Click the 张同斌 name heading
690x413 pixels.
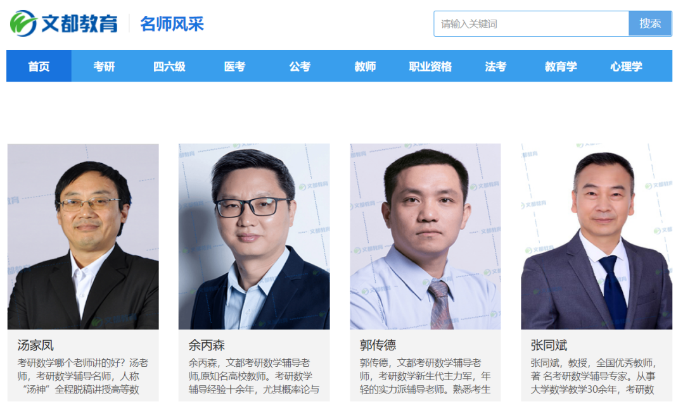click(549, 345)
